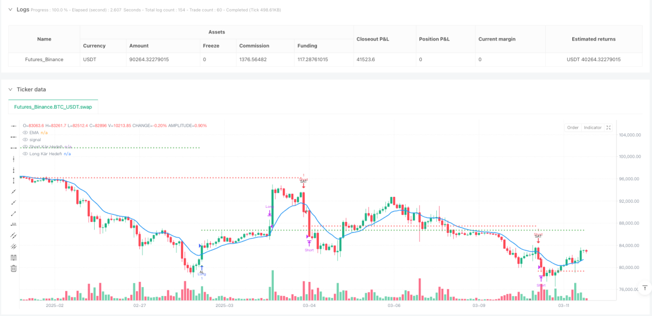Click the Indicator button on chart
The image size is (652, 316).
click(x=592, y=128)
